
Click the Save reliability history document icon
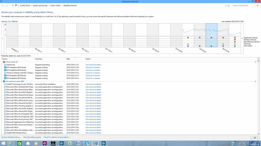click(x=2, y=137)
